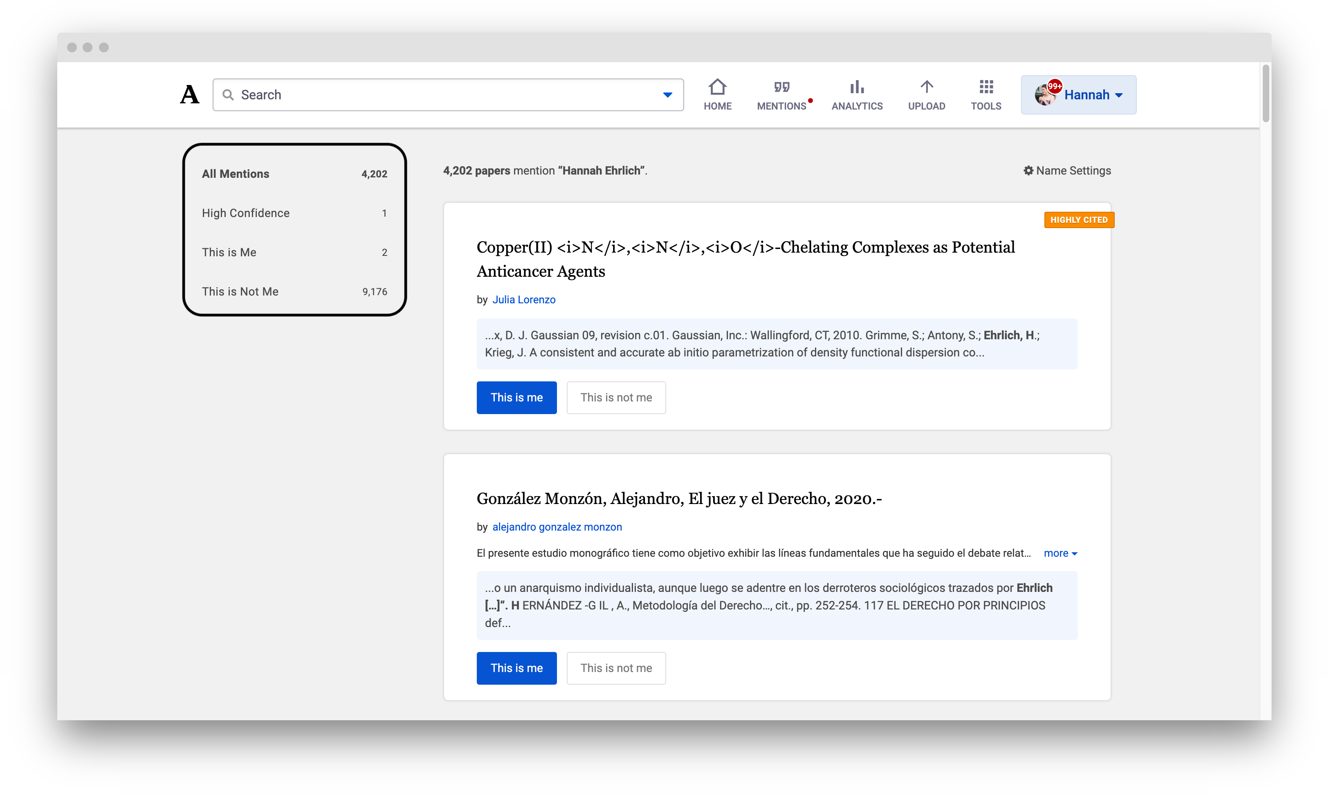Screen dimensions: 1329x802
Task: Click the Academia 'A' logo
Action: coord(189,94)
